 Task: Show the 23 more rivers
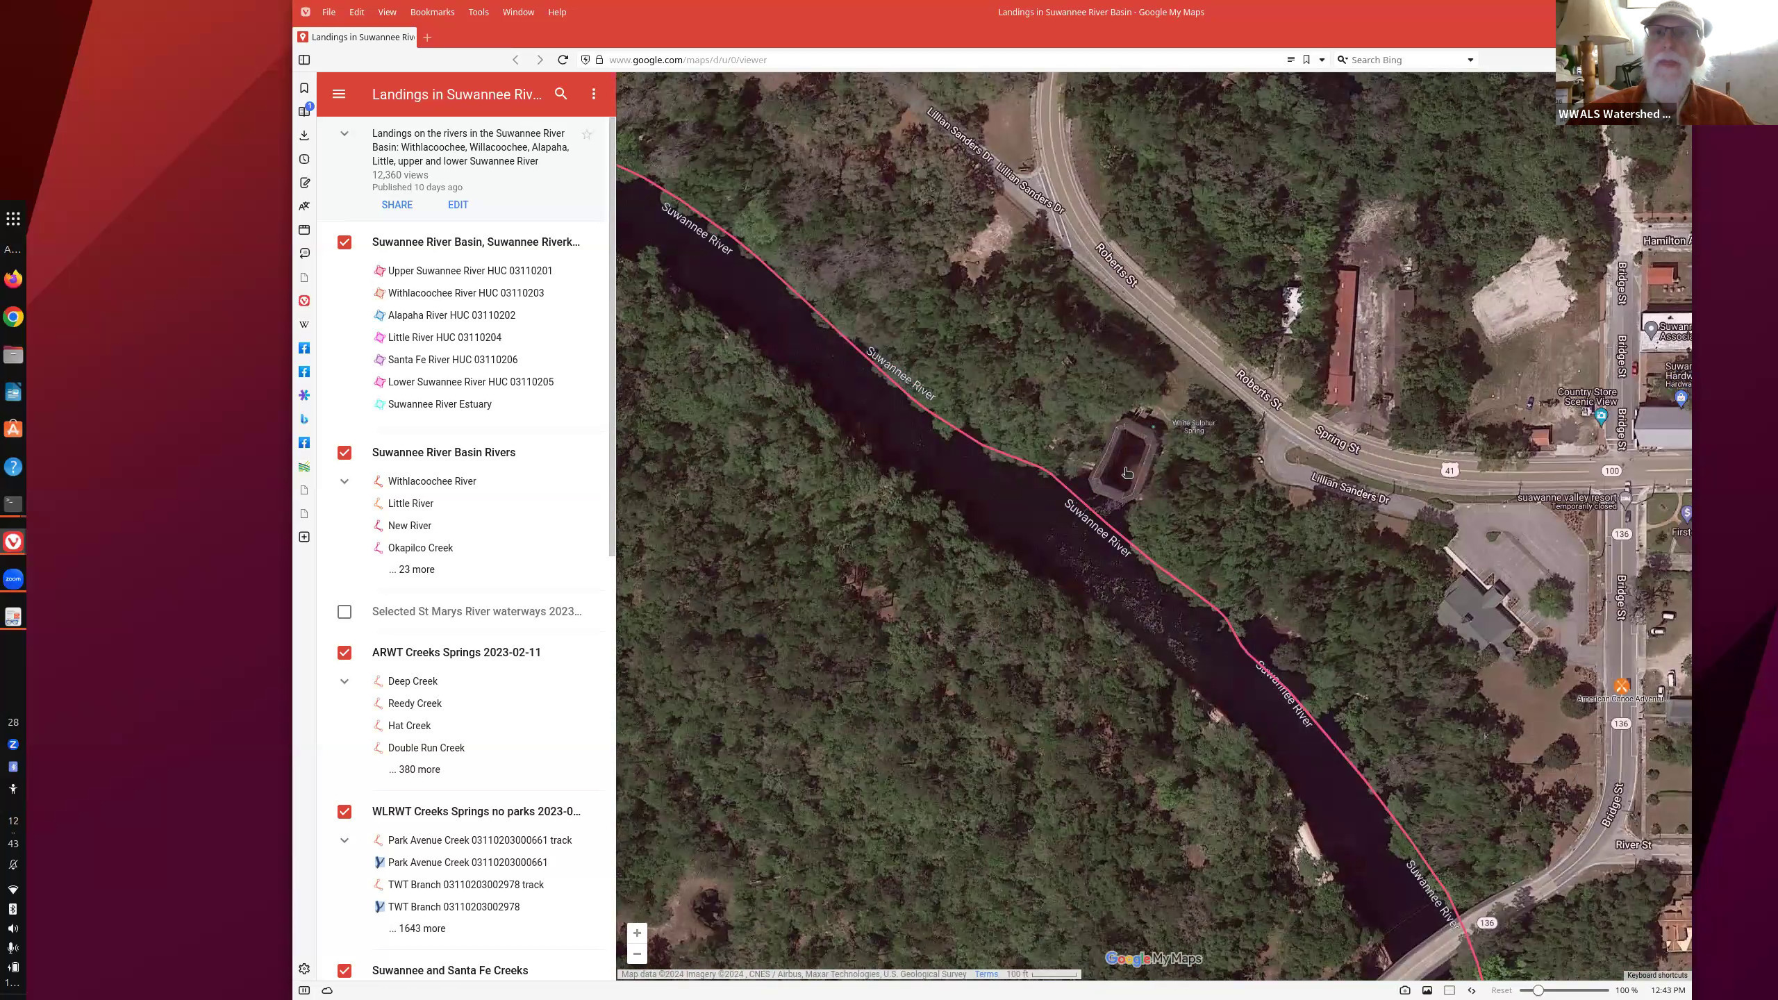412,569
